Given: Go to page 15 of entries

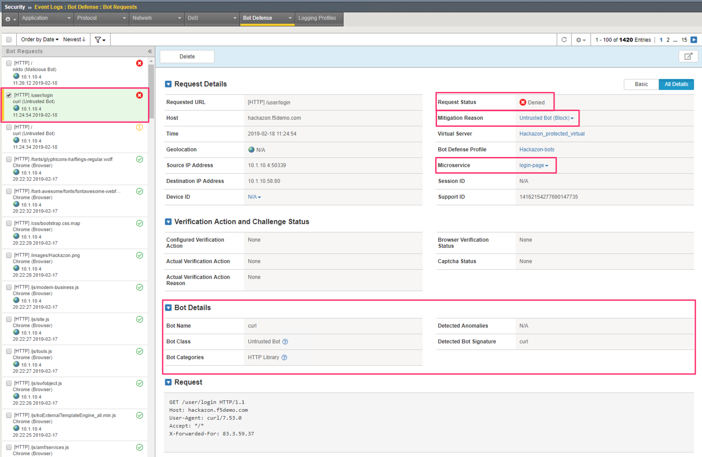Looking at the screenshot, I should pos(684,40).
